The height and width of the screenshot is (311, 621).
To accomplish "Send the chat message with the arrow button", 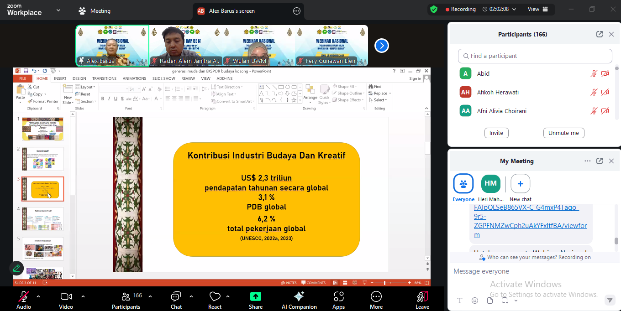I will 610,300.
